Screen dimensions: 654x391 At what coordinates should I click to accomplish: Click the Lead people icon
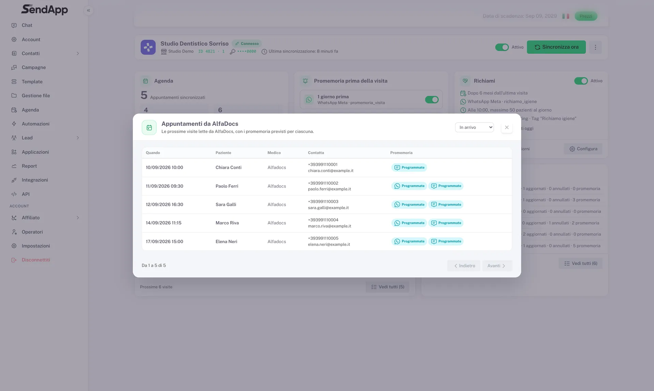[x=14, y=138]
